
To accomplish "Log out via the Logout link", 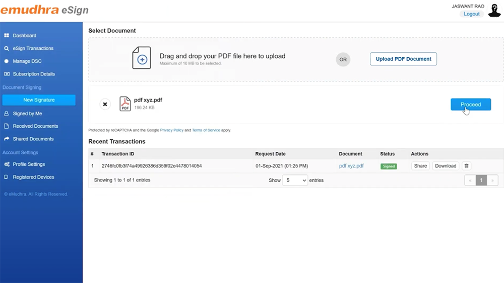I will pyautogui.click(x=472, y=14).
